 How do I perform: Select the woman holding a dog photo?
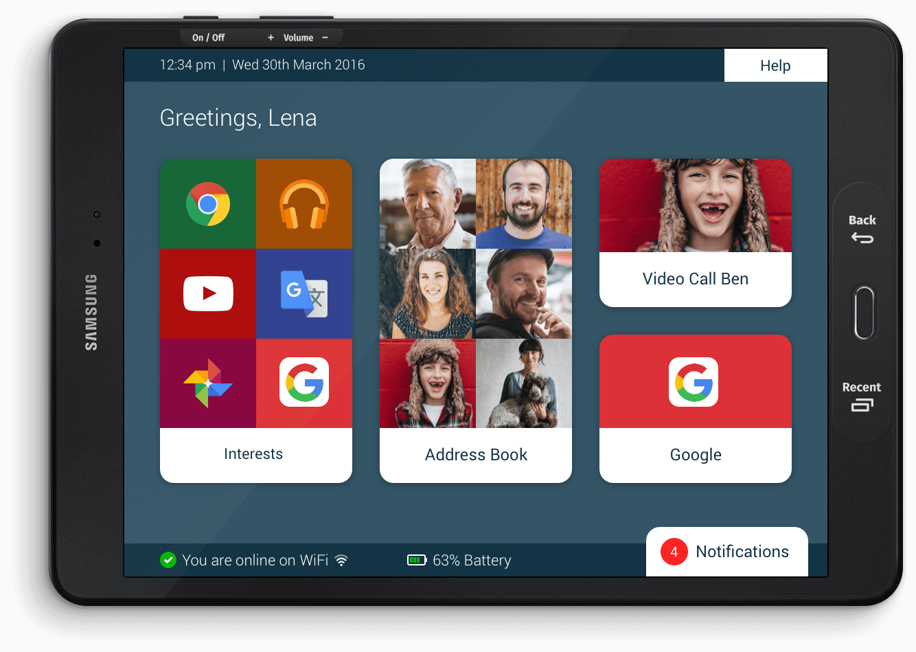pyautogui.click(x=524, y=383)
